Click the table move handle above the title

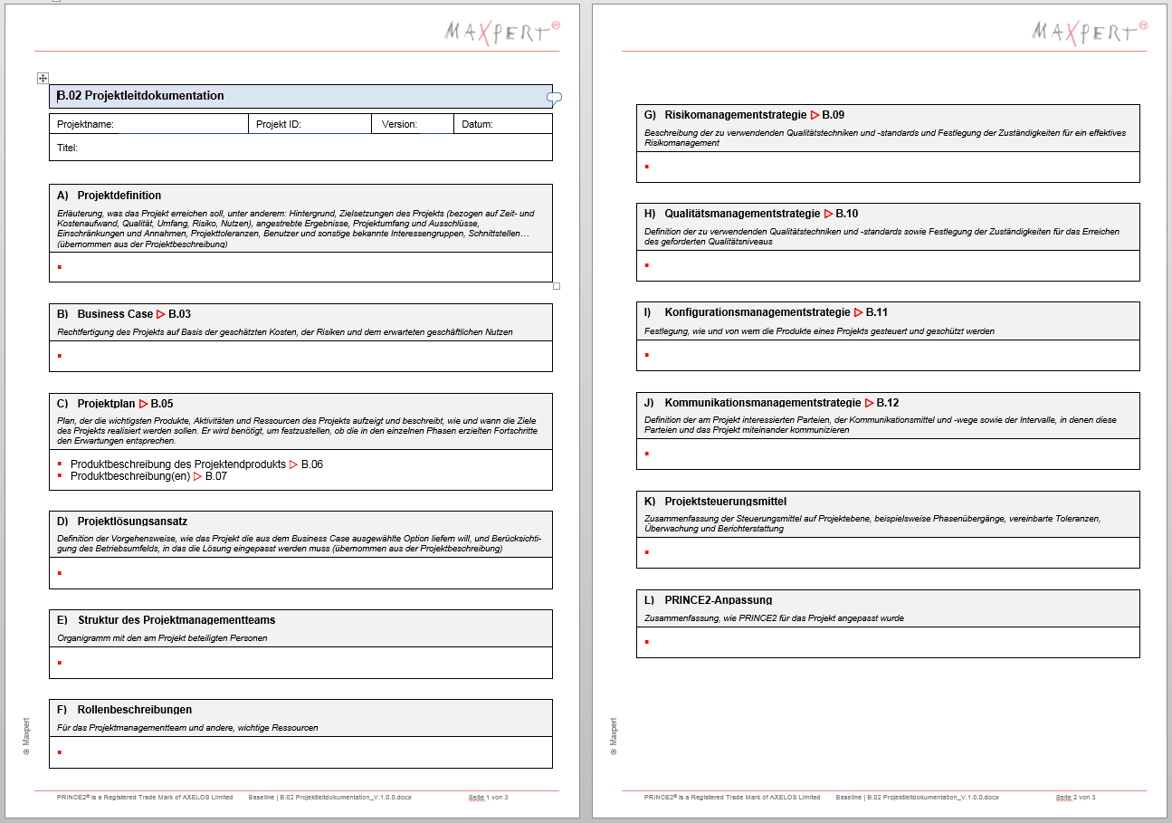pyautogui.click(x=43, y=79)
